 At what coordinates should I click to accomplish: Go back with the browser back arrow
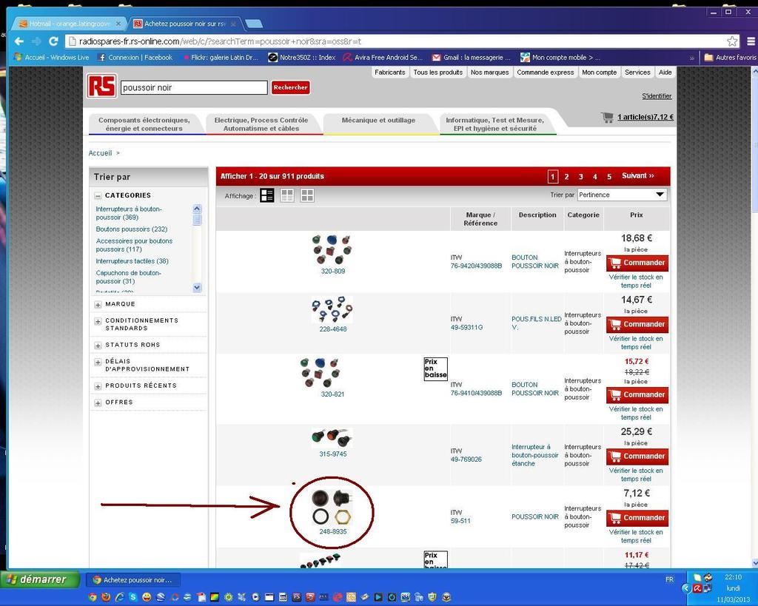19,41
